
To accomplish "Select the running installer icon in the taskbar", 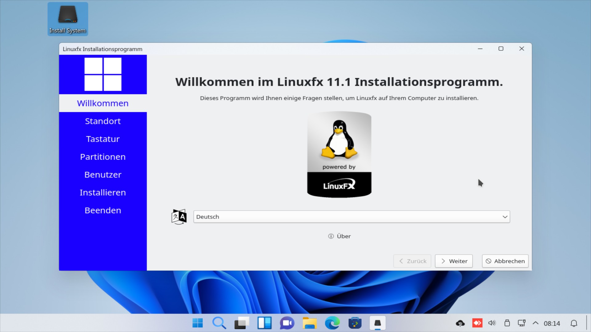I will point(378,323).
